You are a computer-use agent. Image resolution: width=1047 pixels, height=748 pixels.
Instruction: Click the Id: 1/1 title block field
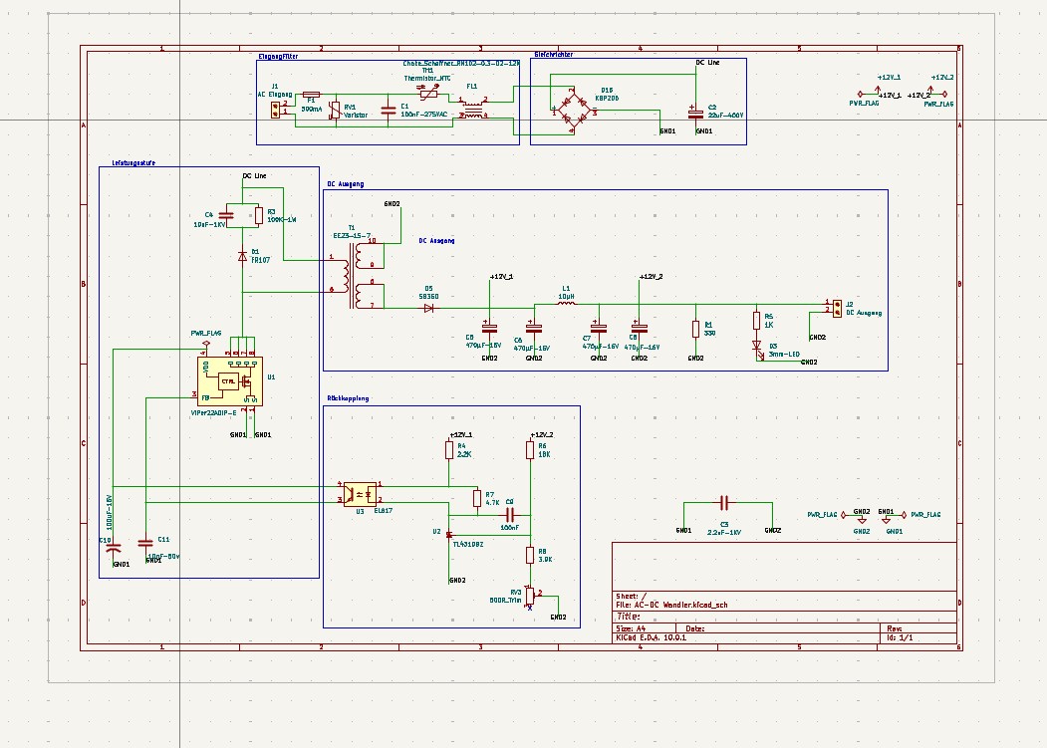[x=901, y=637]
